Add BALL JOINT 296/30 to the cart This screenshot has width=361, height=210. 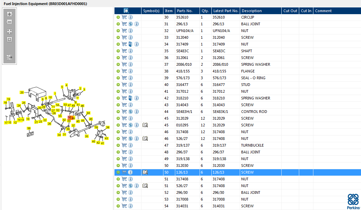(x=124, y=192)
